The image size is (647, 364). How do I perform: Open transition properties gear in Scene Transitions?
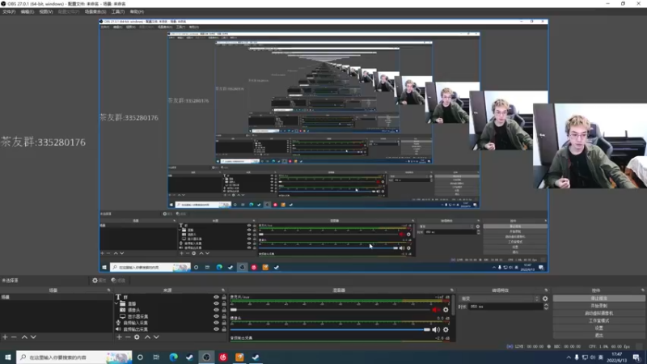click(x=545, y=298)
